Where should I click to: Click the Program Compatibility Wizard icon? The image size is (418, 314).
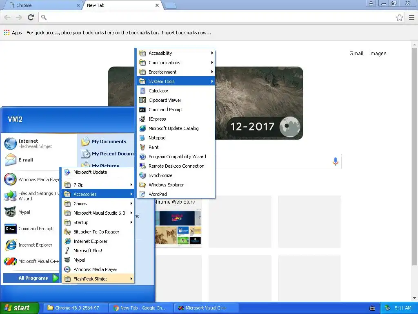(142, 157)
